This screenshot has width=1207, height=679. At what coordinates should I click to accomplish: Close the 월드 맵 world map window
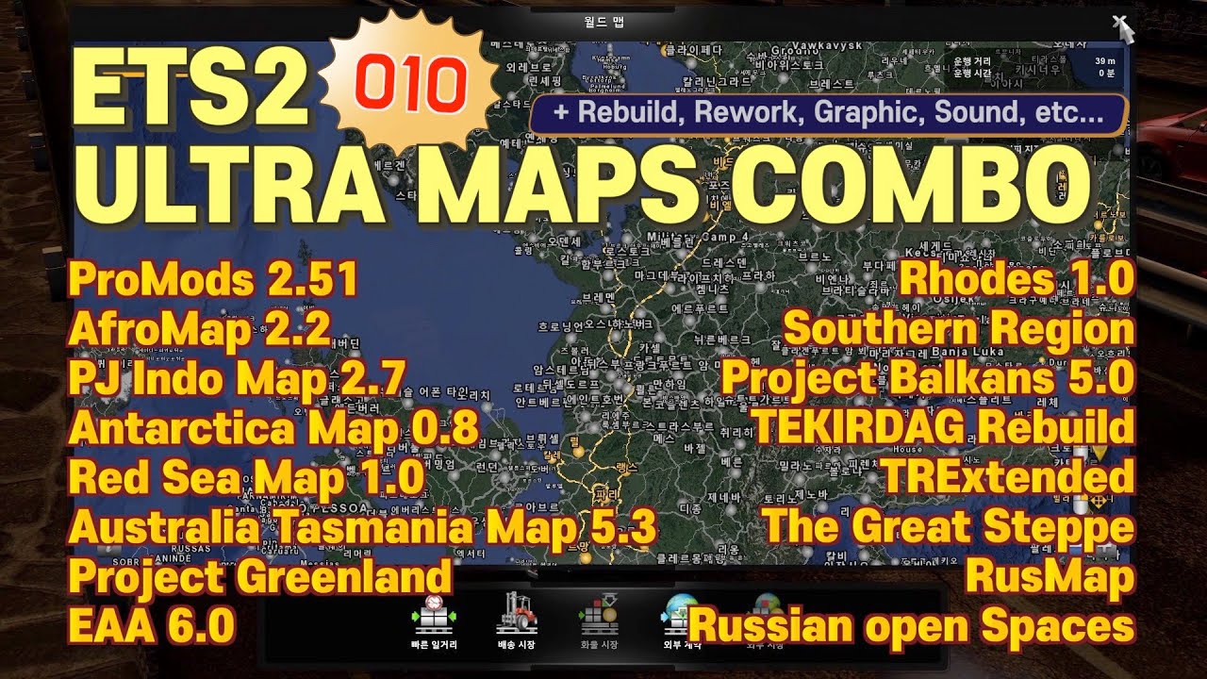pos(1119,23)
